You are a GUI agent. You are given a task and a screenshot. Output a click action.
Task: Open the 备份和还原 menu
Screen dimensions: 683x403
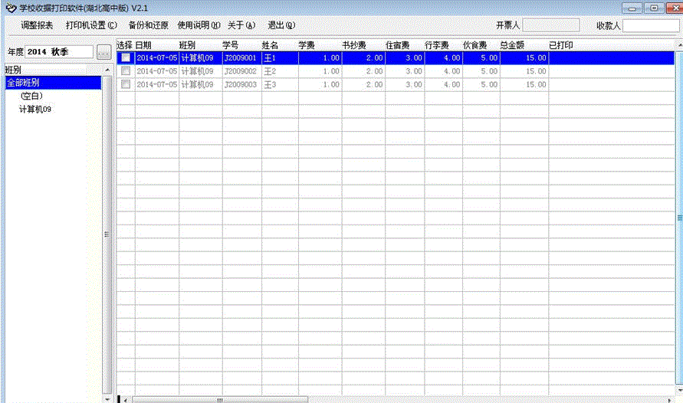coord(148,25)
